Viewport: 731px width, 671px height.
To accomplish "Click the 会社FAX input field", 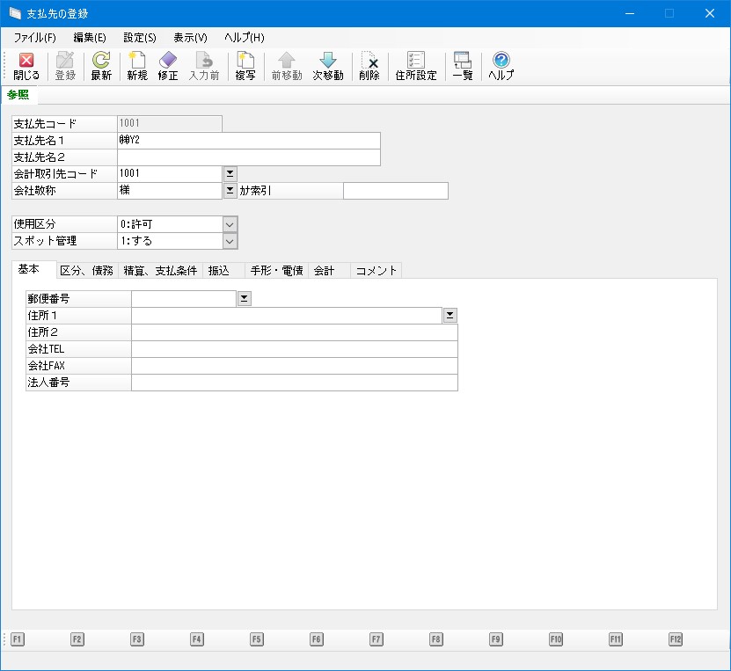I will 295,366.
